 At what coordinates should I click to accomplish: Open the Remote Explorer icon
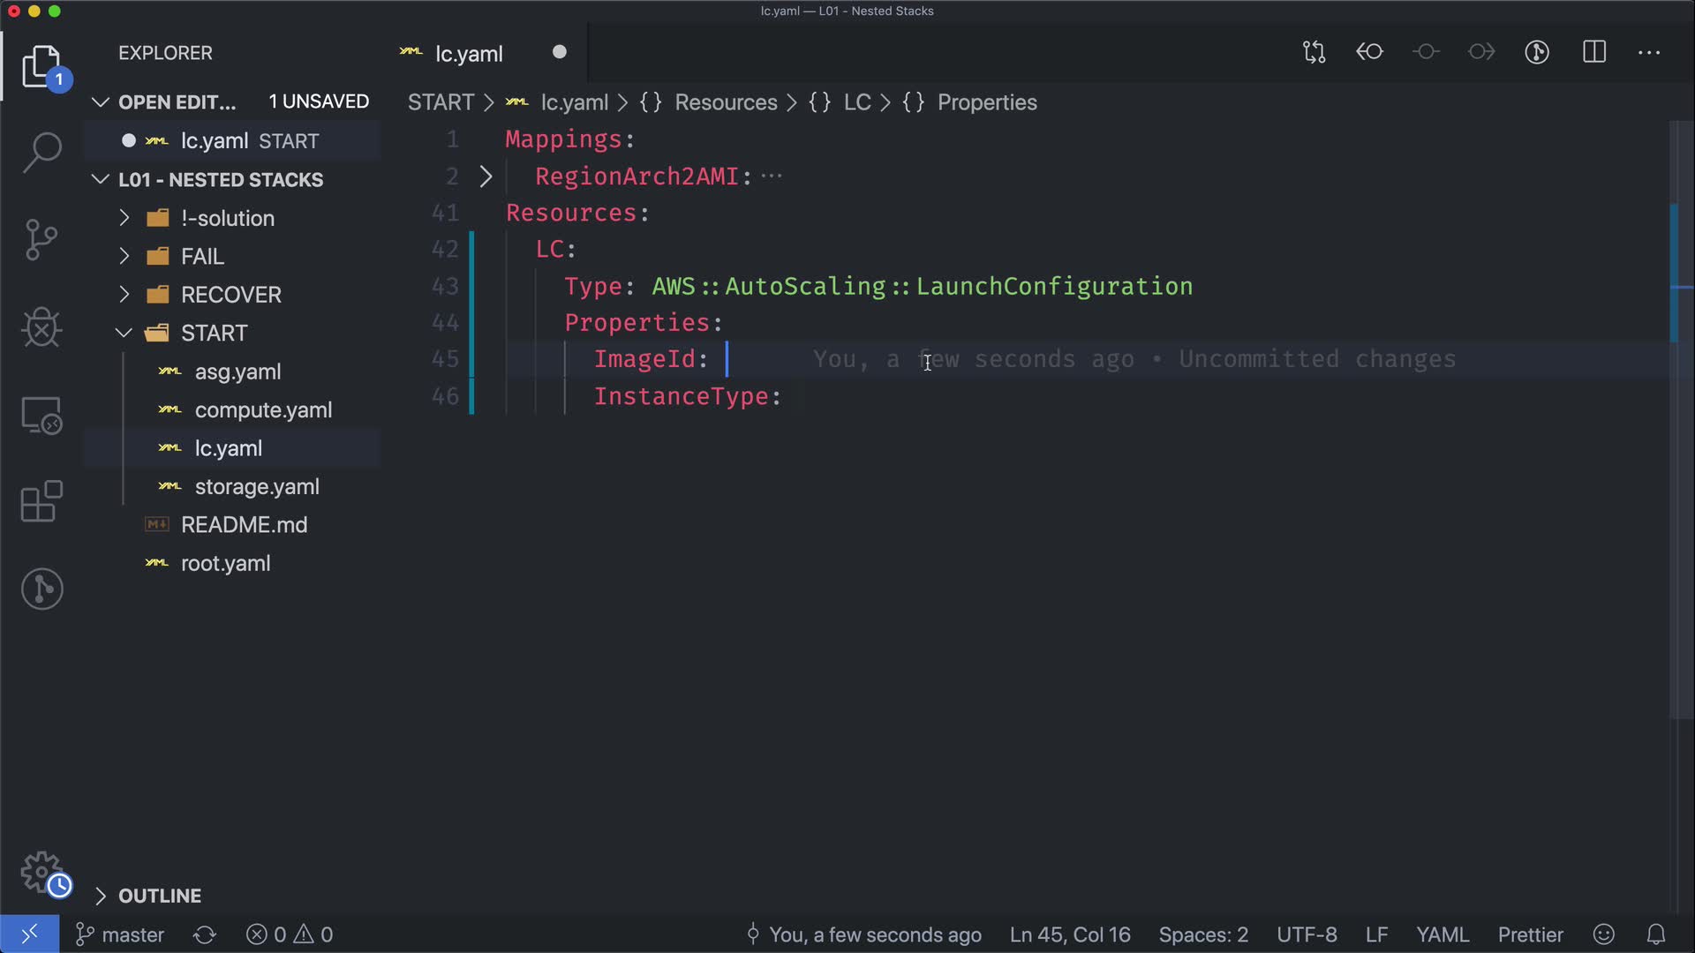click(x=41, y=415)
